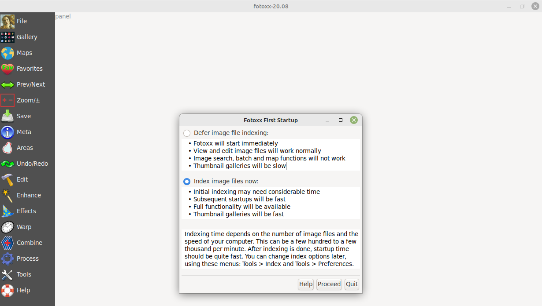Click the Gallery label in sidebar
542x306 pixels.
point(27,37)
